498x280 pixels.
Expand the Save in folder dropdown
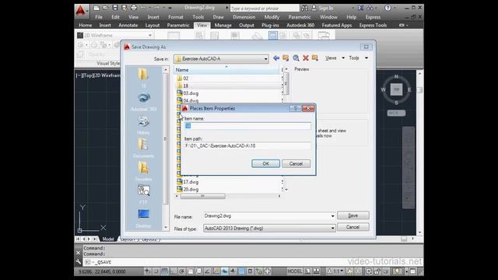[265, 59]
